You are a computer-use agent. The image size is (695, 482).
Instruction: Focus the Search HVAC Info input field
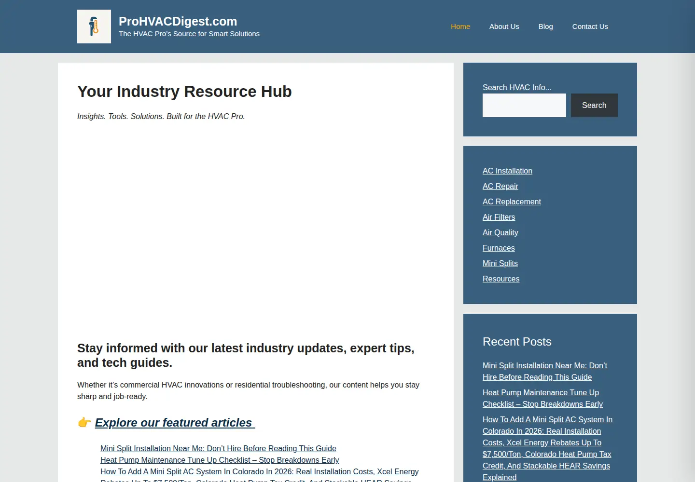click(x=524, y=105)
